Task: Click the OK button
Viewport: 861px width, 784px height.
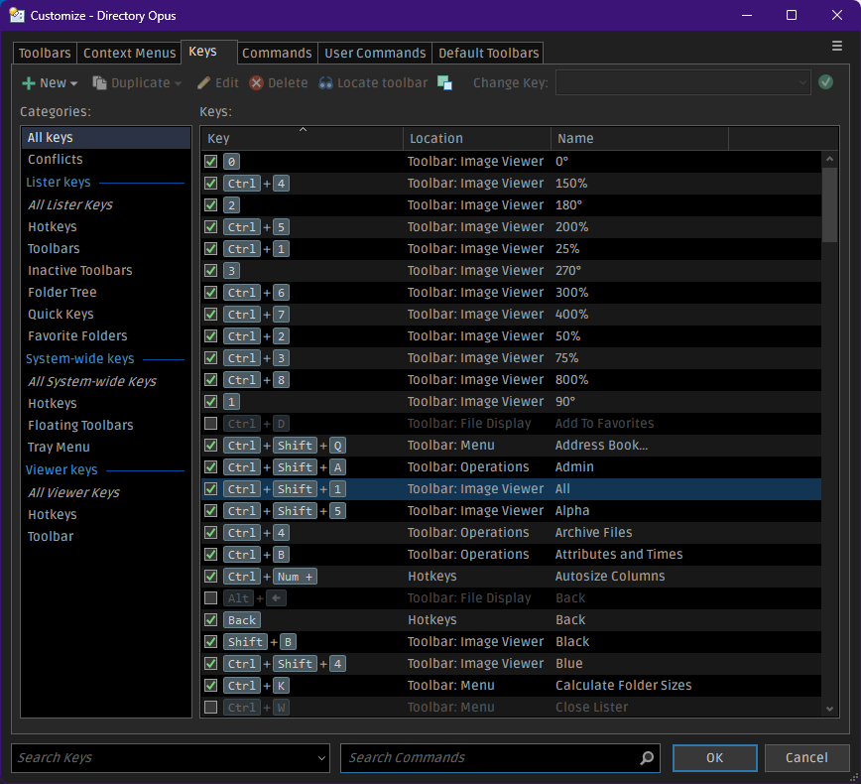Action: pos(714,757)
